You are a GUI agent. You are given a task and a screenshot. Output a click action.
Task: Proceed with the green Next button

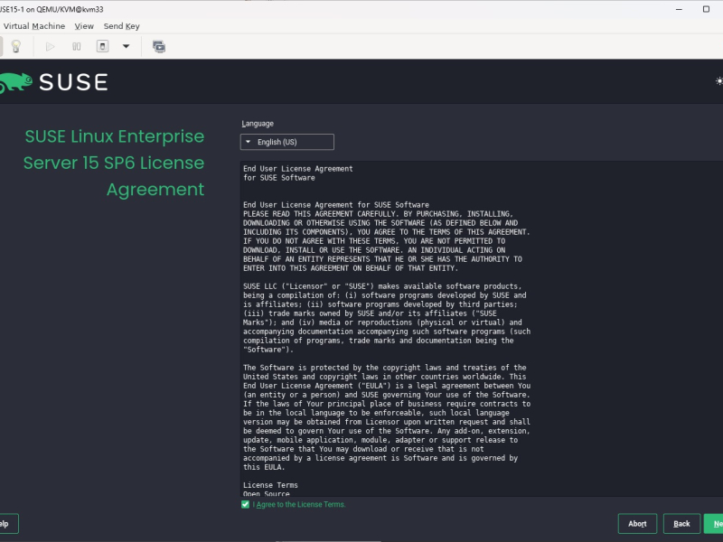coord(714,524)
